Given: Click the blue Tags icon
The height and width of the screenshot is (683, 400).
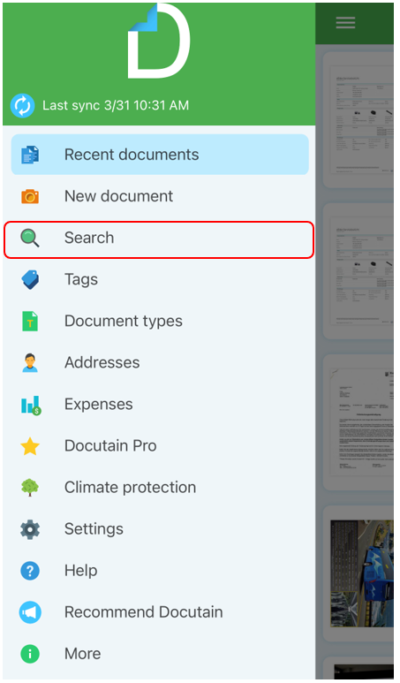Looking at the screenshot, I should pos(30,279).
